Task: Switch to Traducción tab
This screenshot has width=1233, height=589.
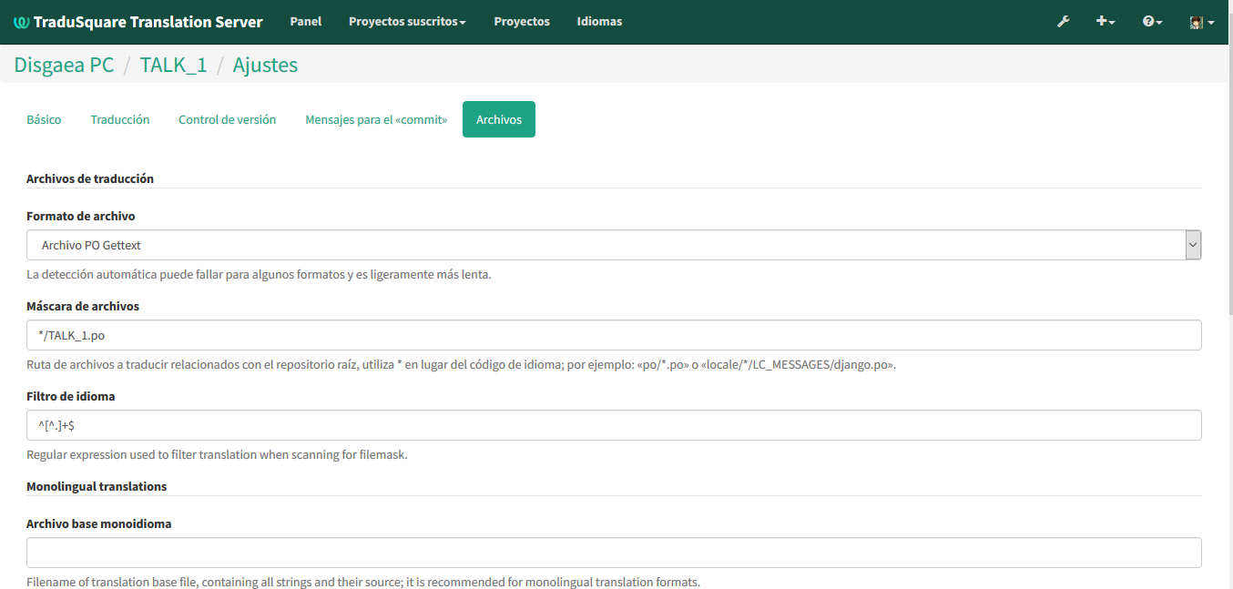Action: 120,119
